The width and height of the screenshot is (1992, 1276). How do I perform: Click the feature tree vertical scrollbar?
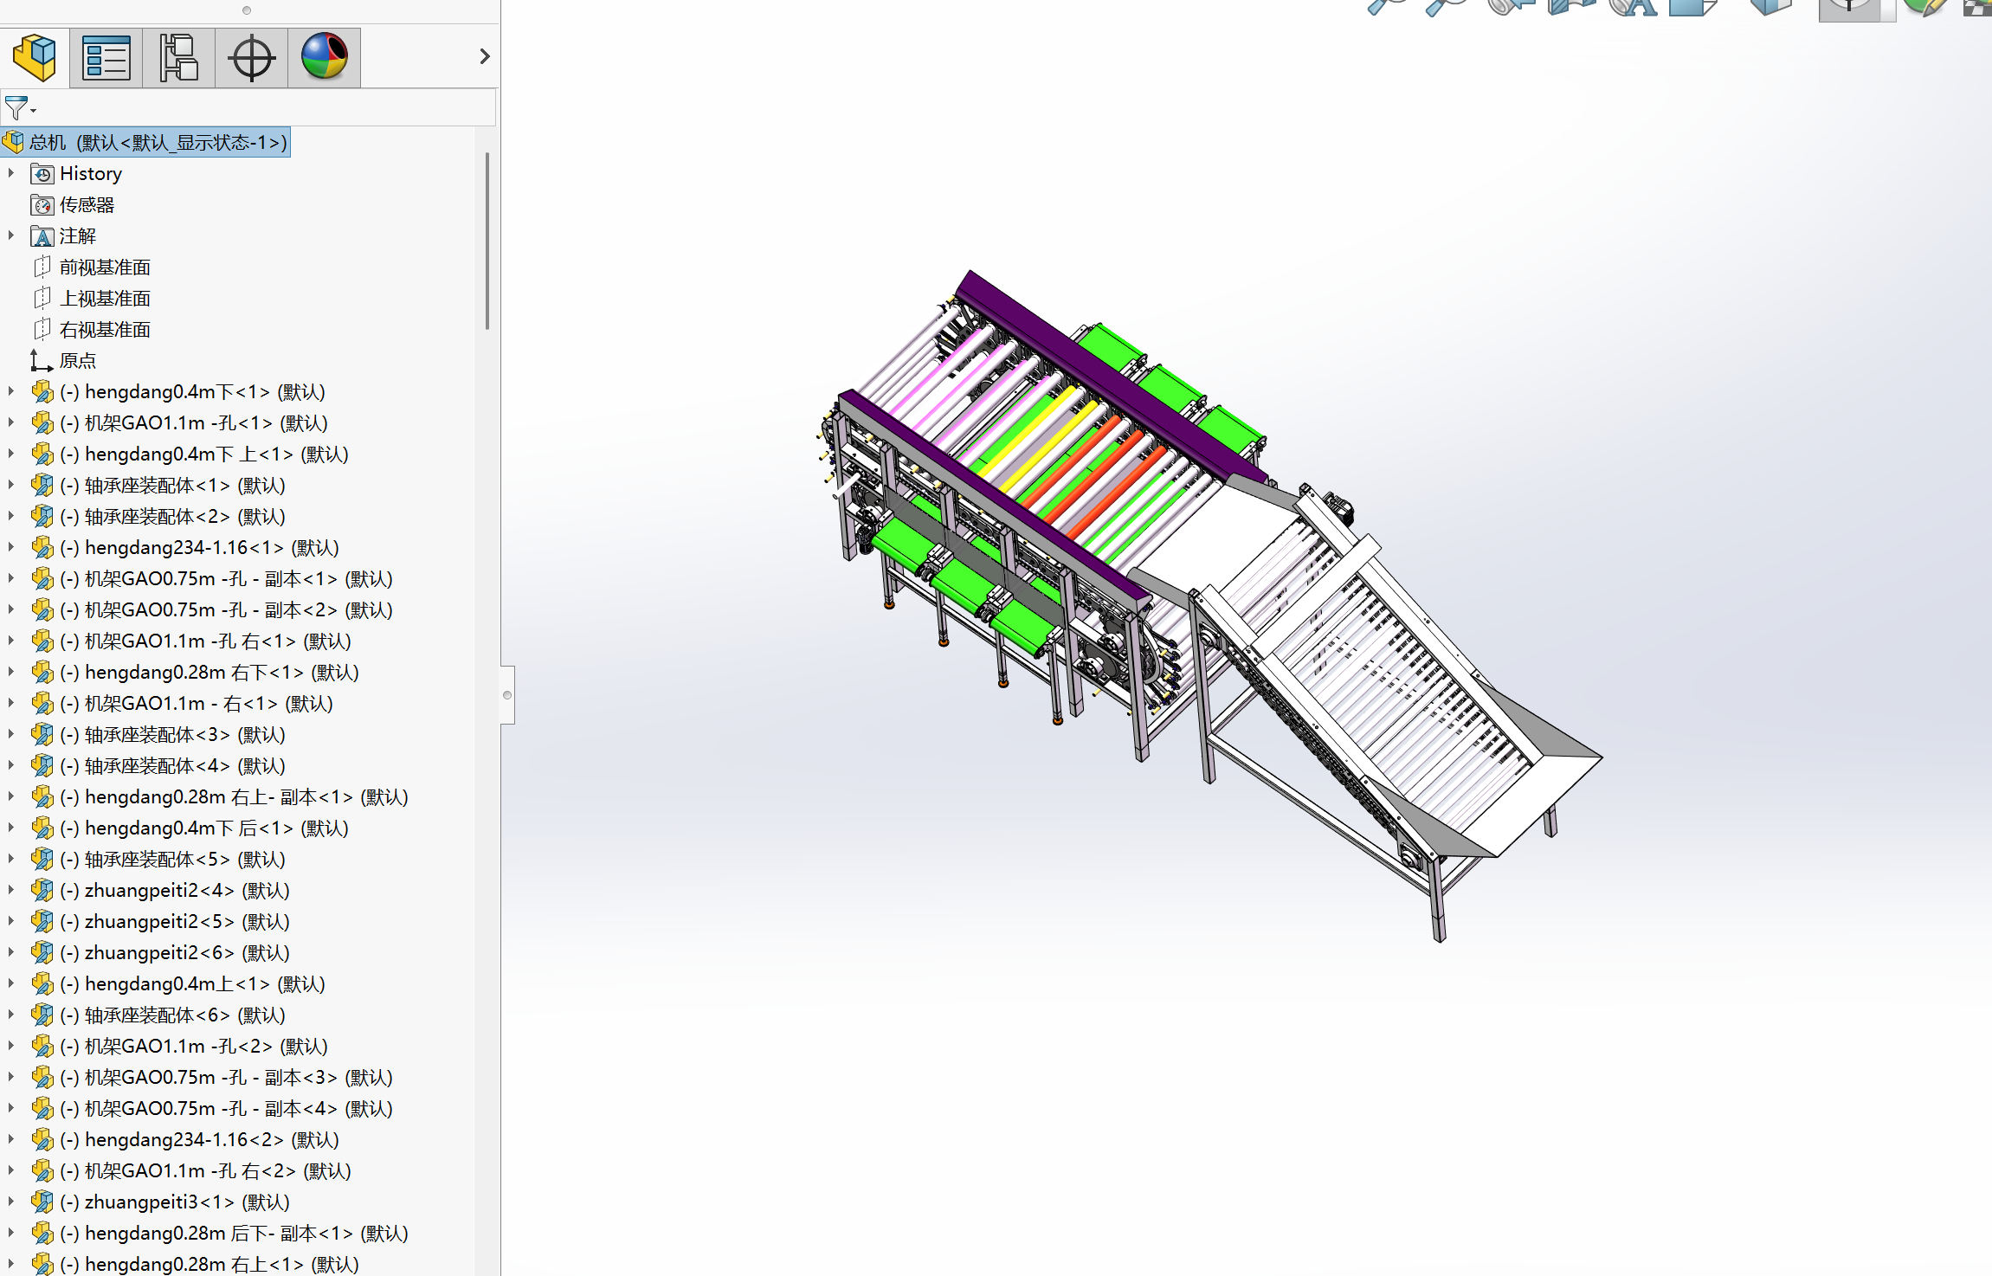(487, 241)
